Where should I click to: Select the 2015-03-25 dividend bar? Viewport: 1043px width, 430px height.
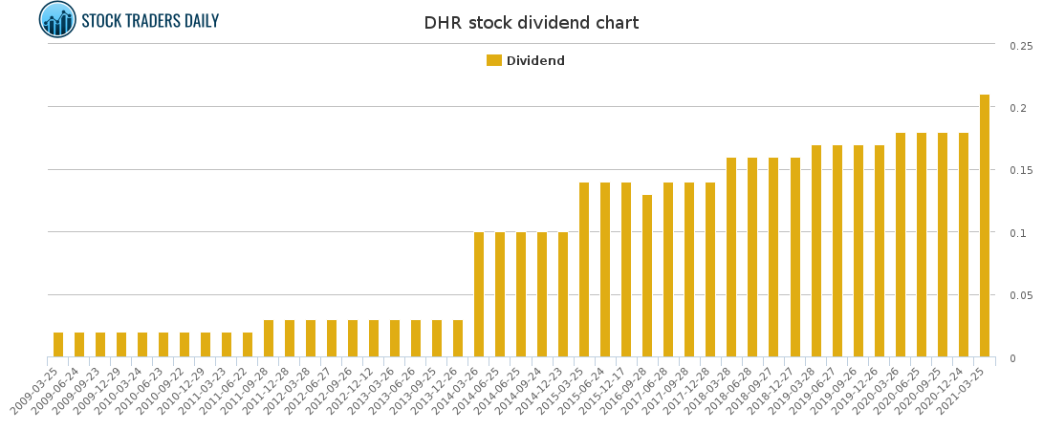coord(584,269)
